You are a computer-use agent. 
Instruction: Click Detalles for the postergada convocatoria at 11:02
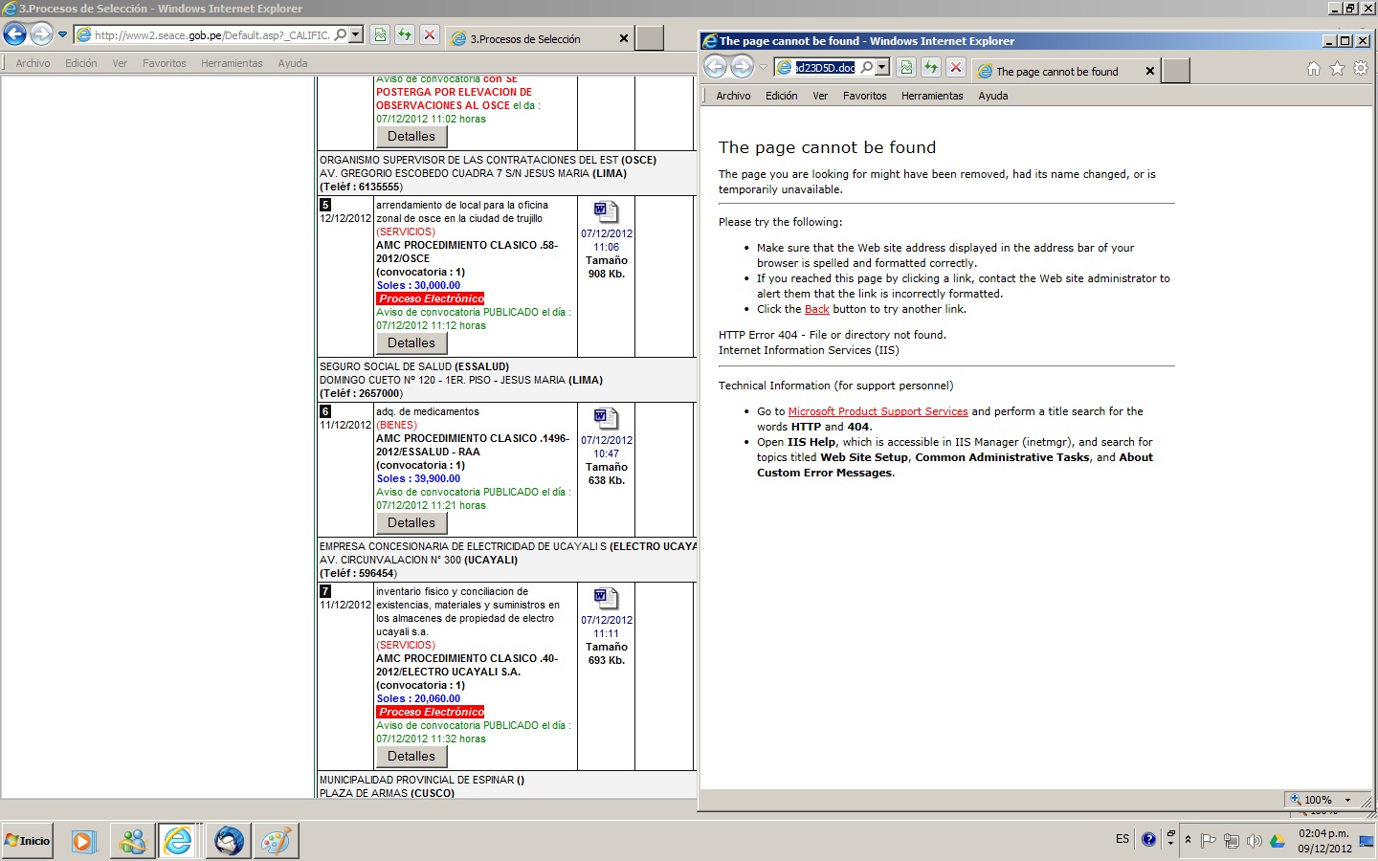411,137
